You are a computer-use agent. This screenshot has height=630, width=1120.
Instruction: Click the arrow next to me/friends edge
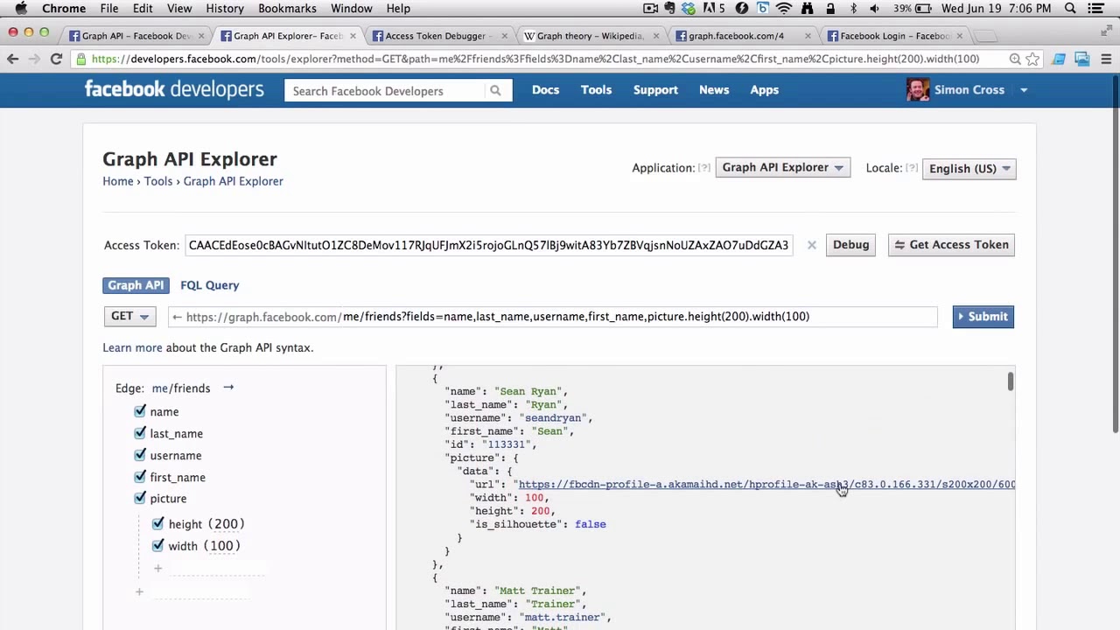(228, 388)
